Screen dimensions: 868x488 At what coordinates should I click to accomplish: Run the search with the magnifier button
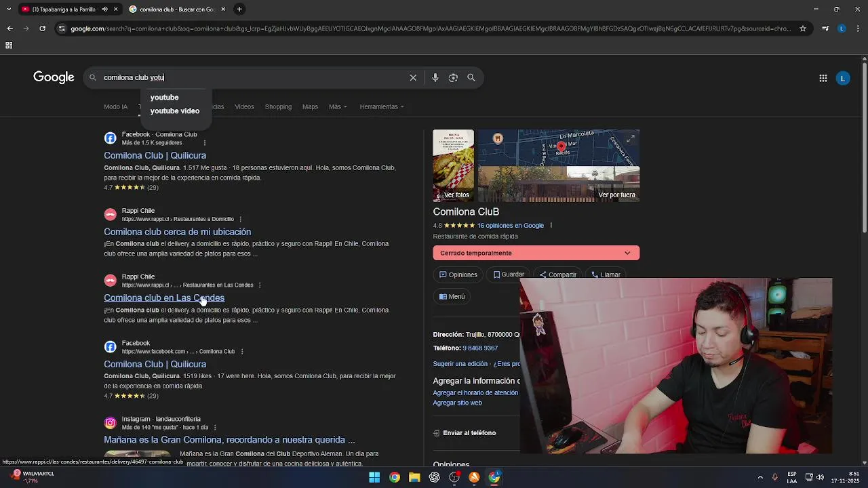pos(471,78)
